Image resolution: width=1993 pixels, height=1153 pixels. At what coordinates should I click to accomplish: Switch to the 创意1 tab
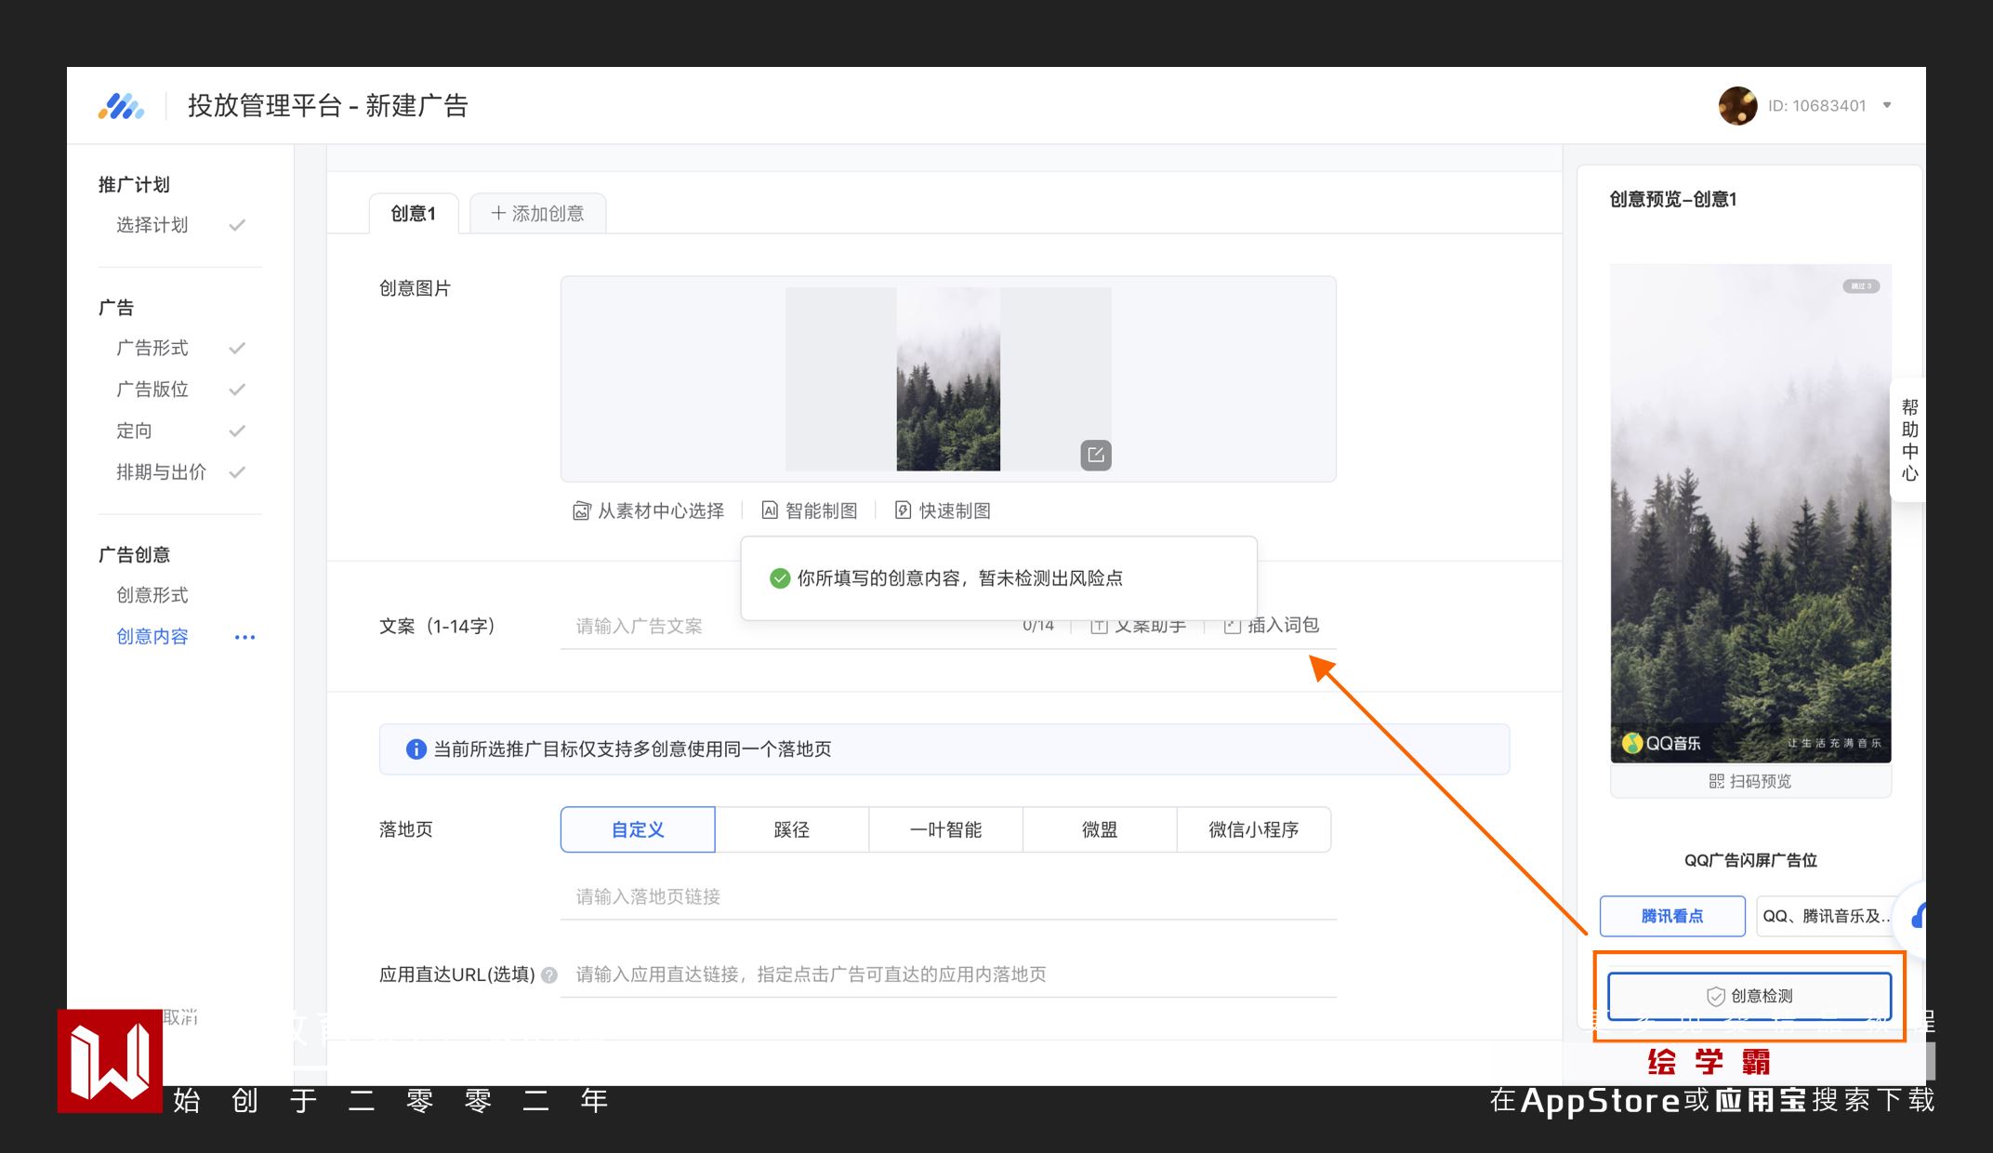[x=413, y=214]
